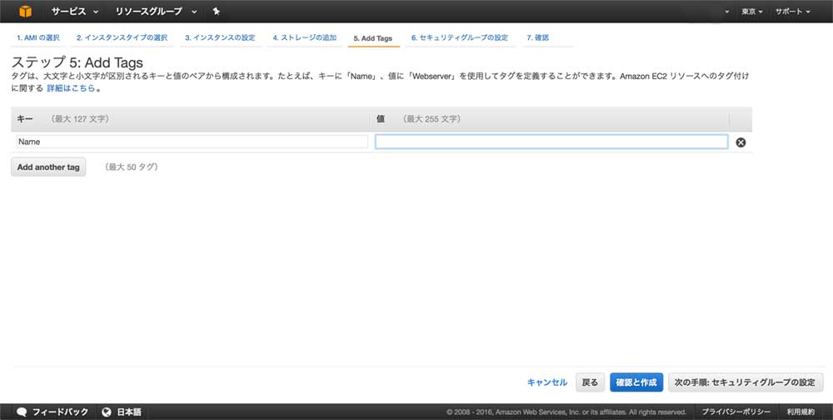Switch to インスタンスタイプの選択 tab
Image resolution: width=833 pixels, height=420 pixels.
point(122,38)
